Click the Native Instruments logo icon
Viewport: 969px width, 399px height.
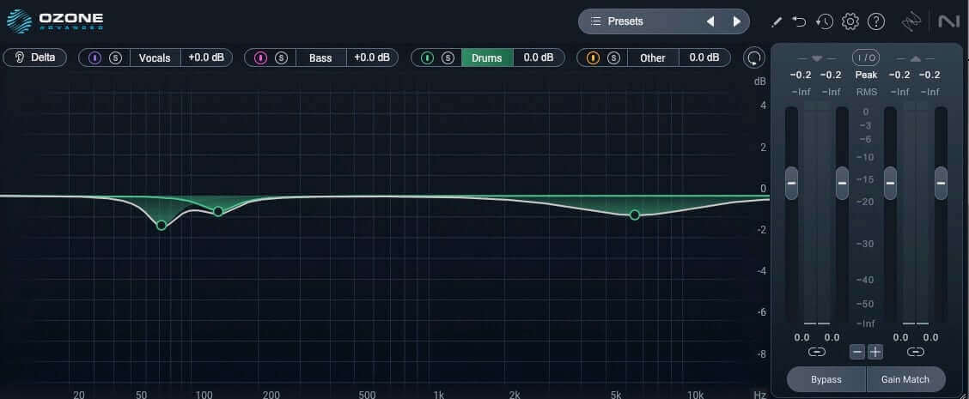(948, 21)
